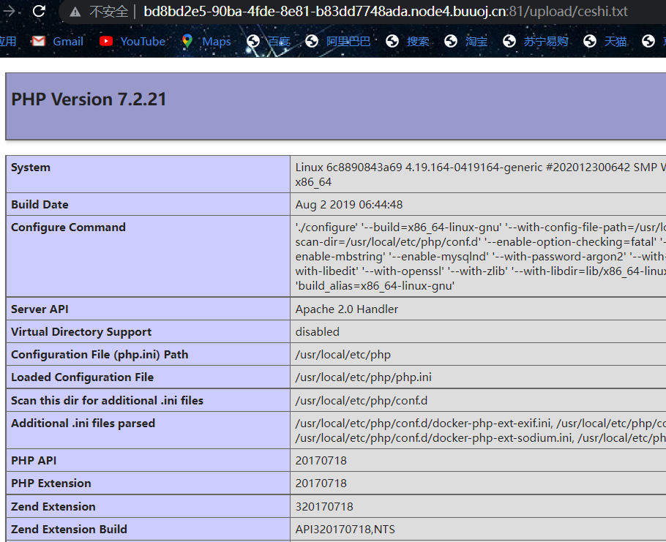Image resolution: width=666 pixels, height=542 pixels.
Task: Click the Virtual Directory Support label
Action: [x=81, y=332]
